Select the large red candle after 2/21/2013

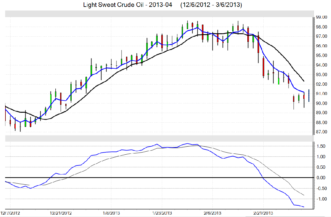coord(263,67)
